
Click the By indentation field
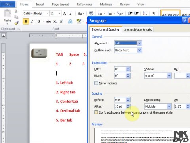point(180,76)
